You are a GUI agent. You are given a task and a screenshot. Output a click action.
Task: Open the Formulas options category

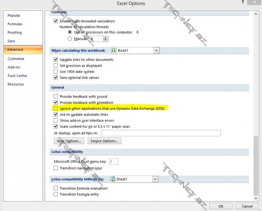click(15, 24)
